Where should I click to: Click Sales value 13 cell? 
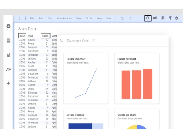[x=47, y=55]
